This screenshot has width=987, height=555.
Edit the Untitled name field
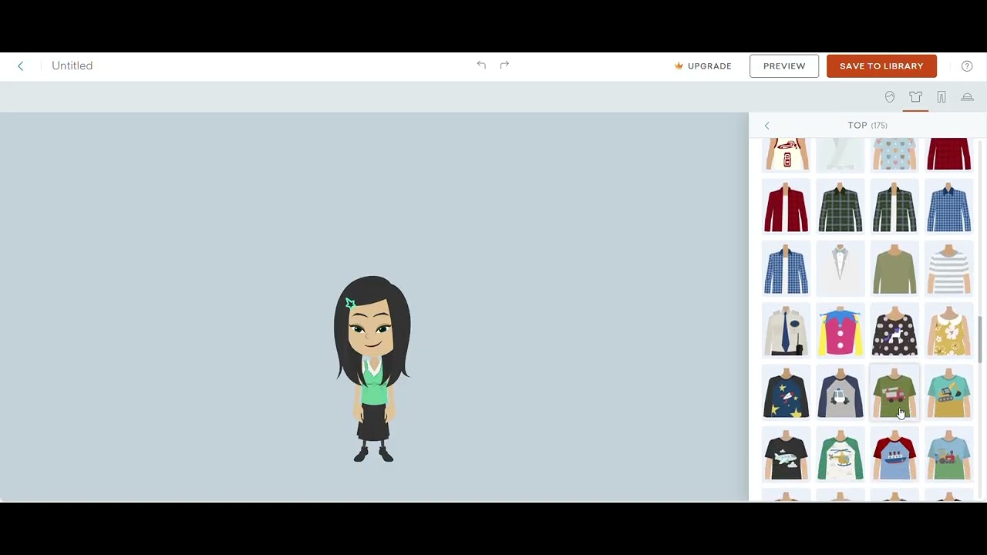72,66
